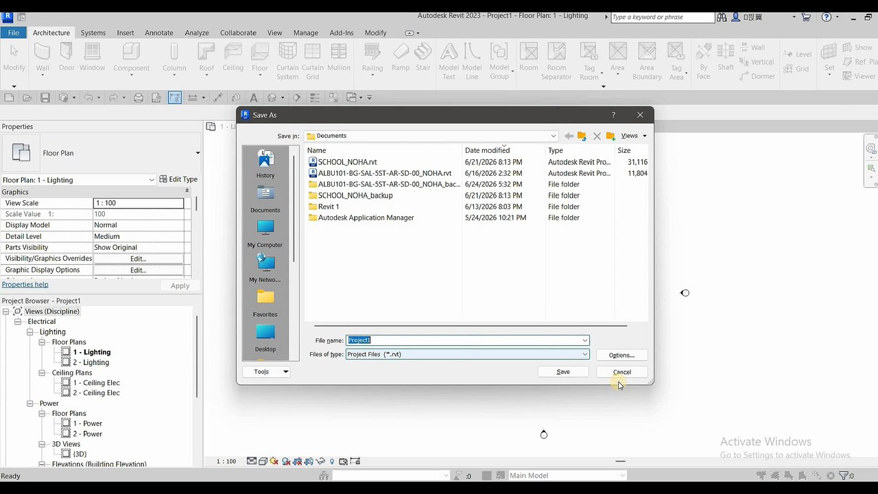This screenshot has height=494, width=878.
Task: Click Edit for Visibility/Graphics Overrides
Action: 139,259
